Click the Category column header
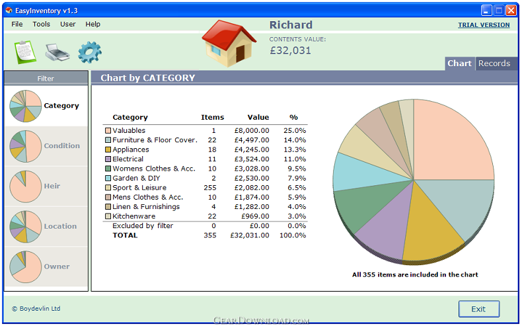 130,117
